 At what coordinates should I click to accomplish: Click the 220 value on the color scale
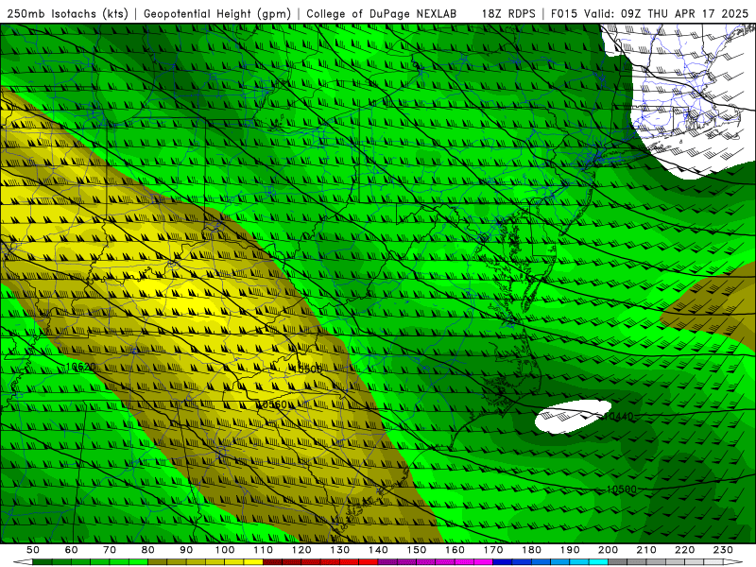684,550
